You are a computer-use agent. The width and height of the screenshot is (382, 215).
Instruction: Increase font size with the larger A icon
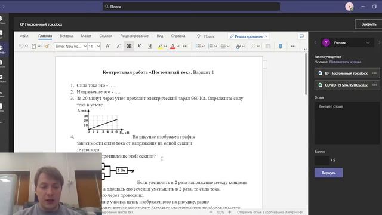[108, 46]
